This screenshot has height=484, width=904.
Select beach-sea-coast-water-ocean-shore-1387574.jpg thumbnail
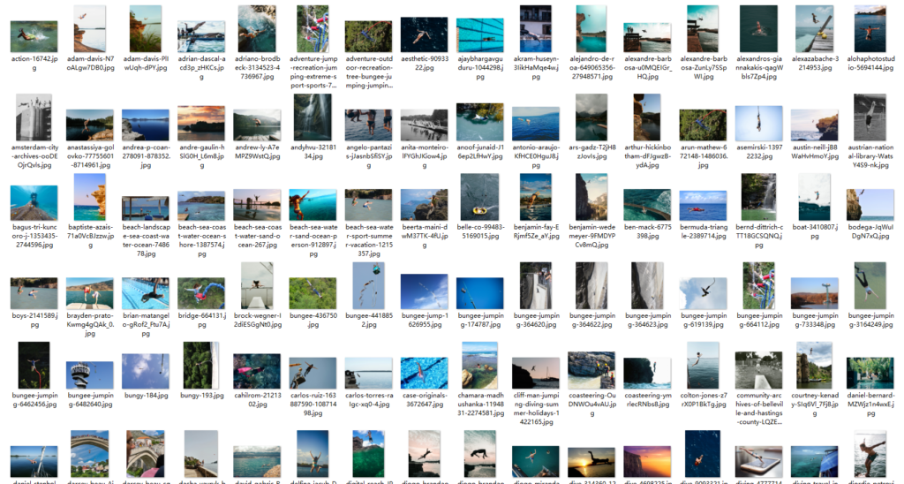point(201,206)
